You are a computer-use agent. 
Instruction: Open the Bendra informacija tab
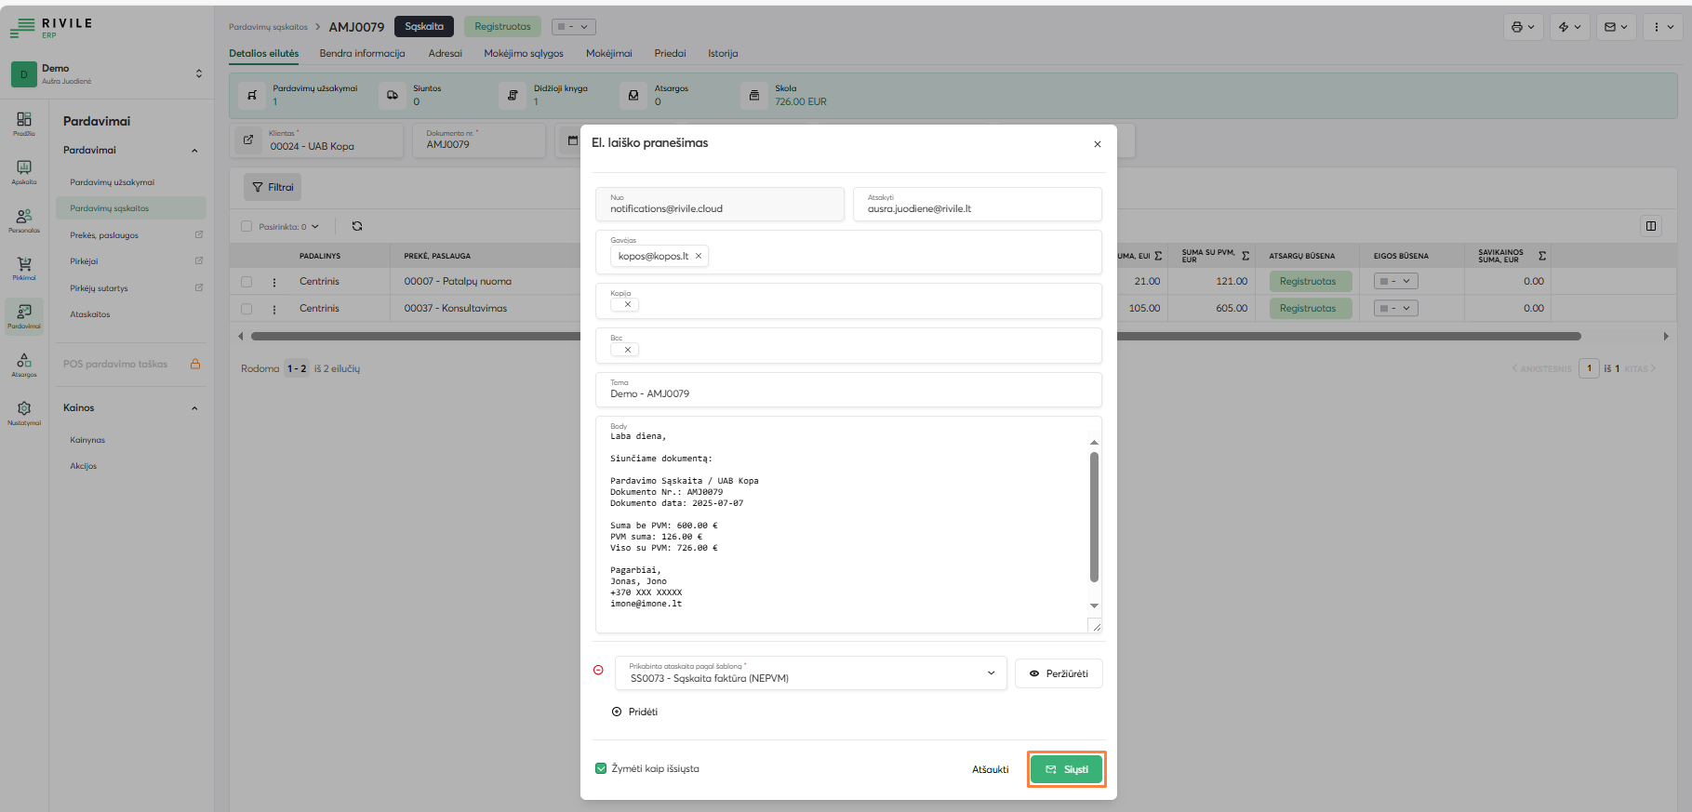[362, 53]
